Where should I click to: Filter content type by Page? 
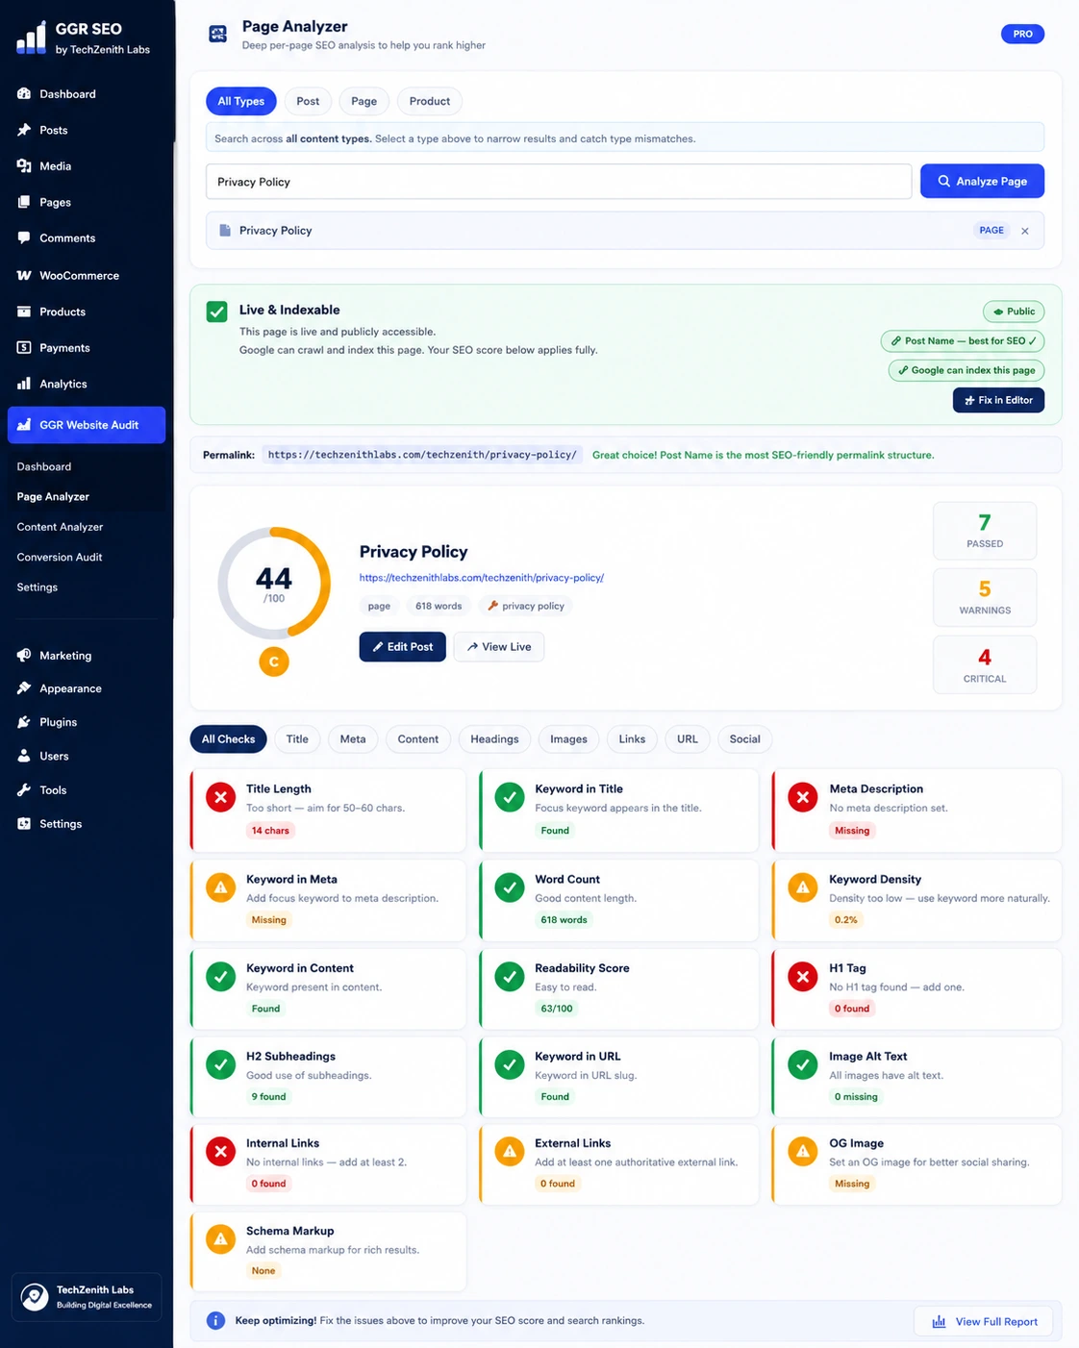tap(364, 101)
